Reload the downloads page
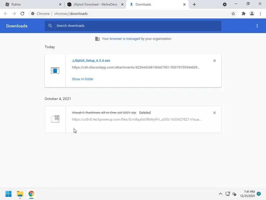Image resolution: width=266 pixels, height=200 pixels. (x=22, y=14)
